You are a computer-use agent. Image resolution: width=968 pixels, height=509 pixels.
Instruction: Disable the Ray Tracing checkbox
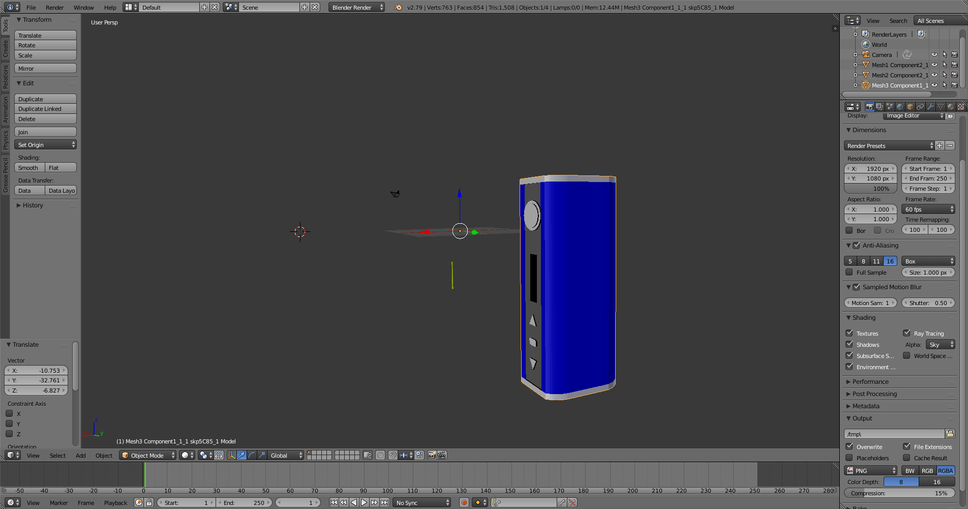[x=906, y=333]
